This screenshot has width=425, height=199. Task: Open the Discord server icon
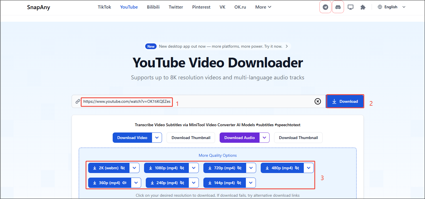(338, 7)
